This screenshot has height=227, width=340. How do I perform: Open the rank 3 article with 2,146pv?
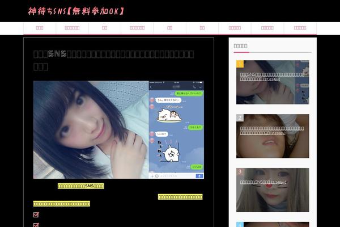(273, 190)
